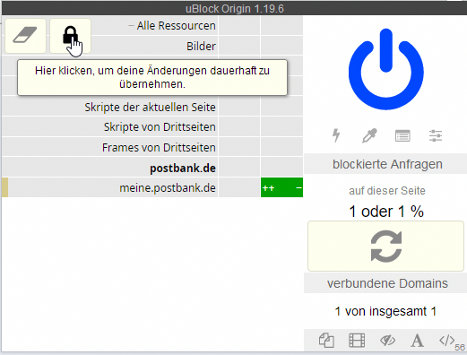Toggle the big blue power button
The width and height of the screenshot is (467, 355).
point(385,69)
